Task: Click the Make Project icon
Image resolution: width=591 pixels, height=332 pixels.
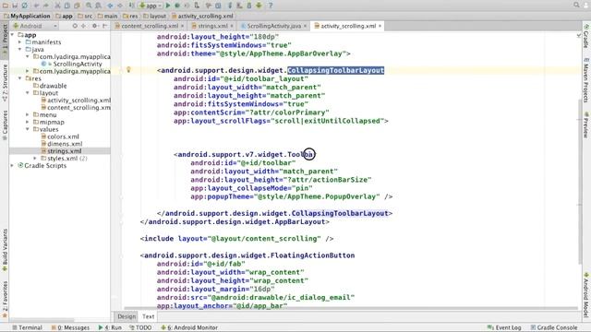Action: tap(131, 6)
